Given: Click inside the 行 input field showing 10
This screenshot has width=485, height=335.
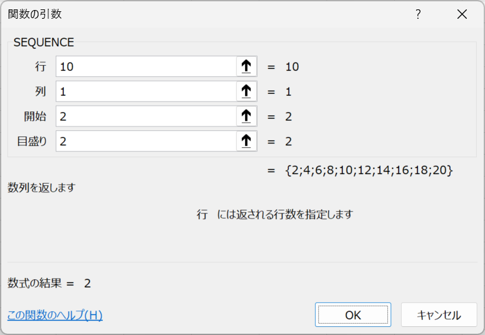Looking at the screenshot, I should (x=146, y=66).
